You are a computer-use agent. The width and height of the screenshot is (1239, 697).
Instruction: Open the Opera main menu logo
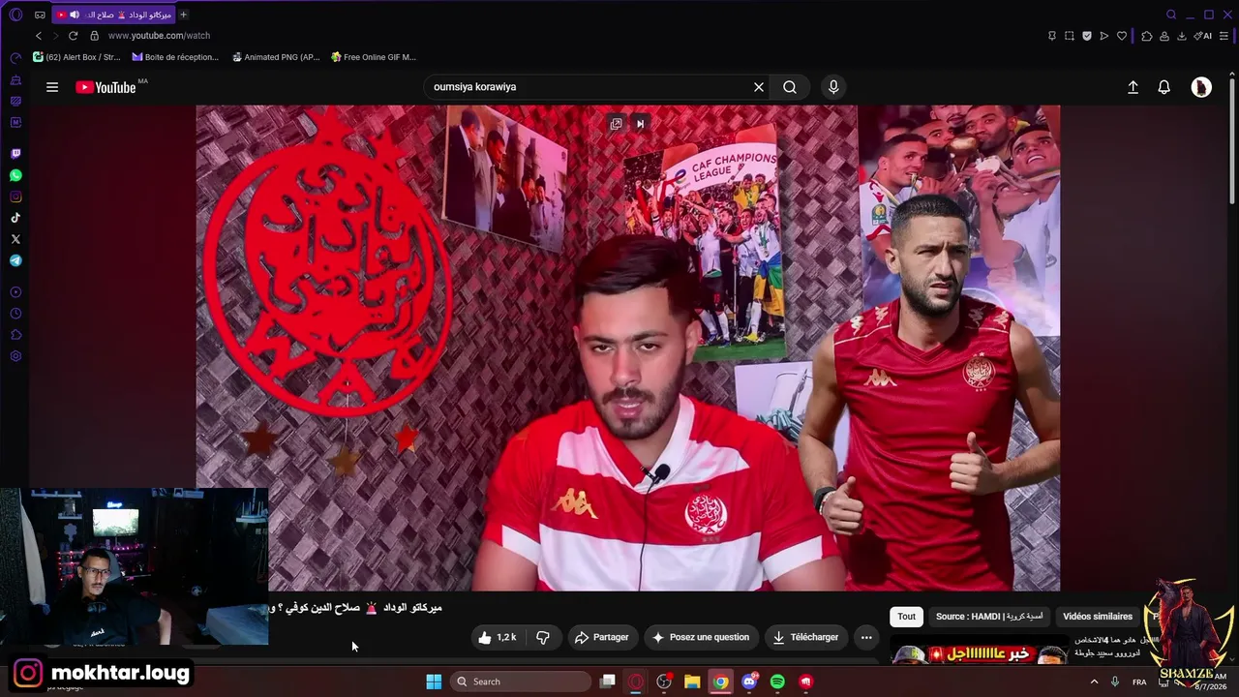click(x=15, y=15)
